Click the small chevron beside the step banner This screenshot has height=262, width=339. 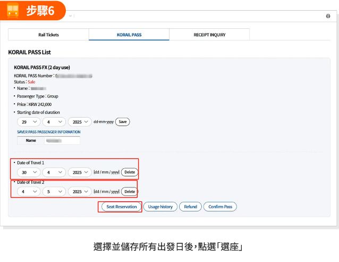click(x=70, y=16)
